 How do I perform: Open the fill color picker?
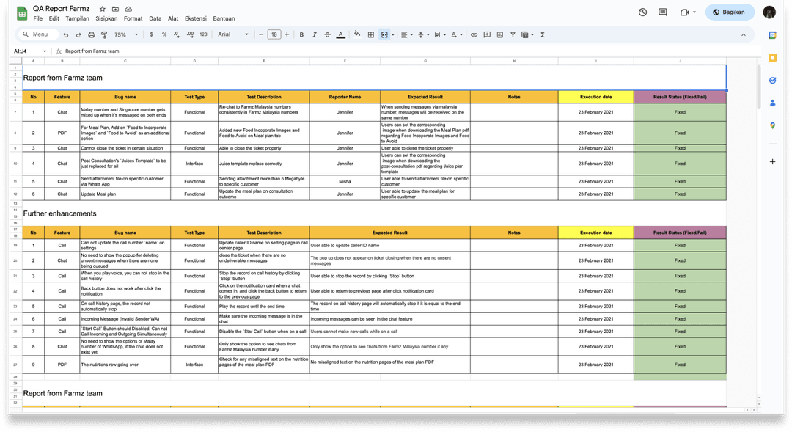point(357,34)
